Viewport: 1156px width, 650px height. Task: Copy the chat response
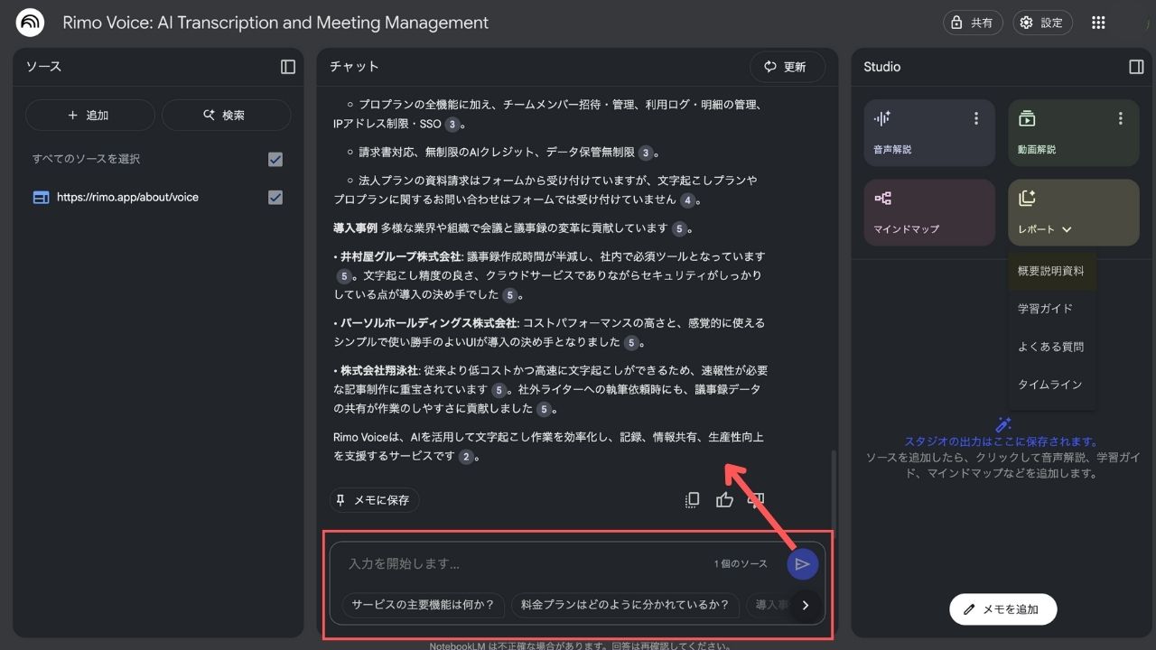click(x=692, y=500)
